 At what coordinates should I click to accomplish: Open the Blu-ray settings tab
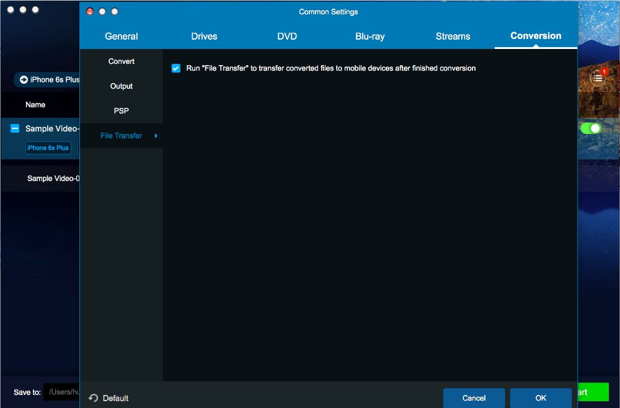tap(370, 37)
